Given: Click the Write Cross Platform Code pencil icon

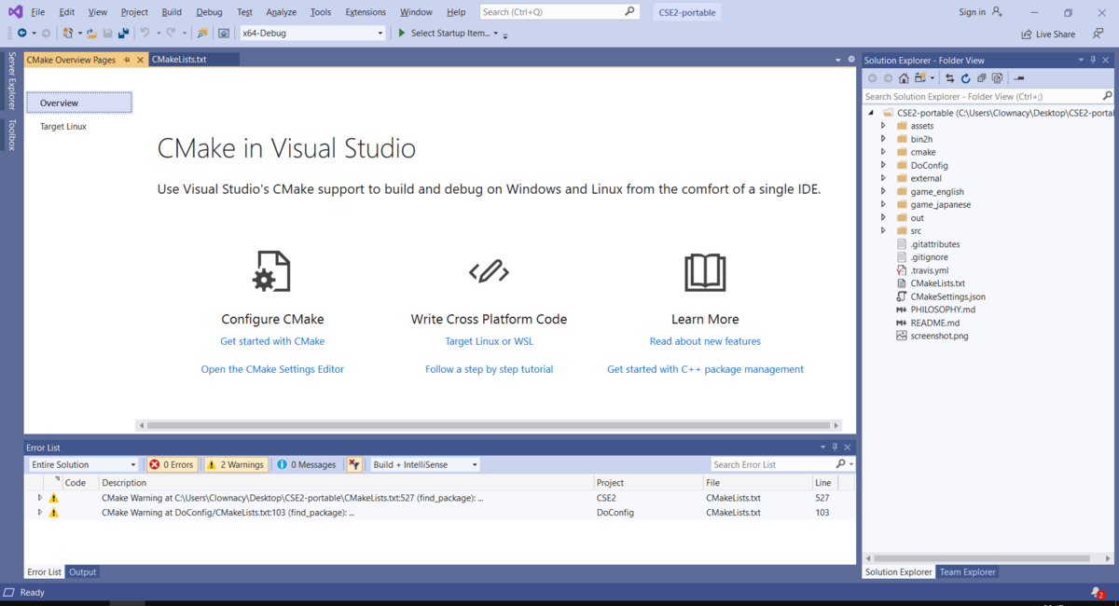Looking at the screenshot, I should point(489,271).
